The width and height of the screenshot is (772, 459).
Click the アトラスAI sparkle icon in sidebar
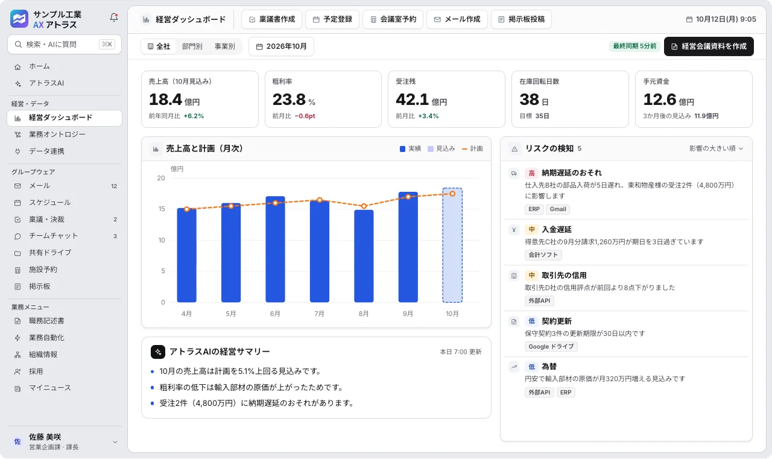[17, 83]
